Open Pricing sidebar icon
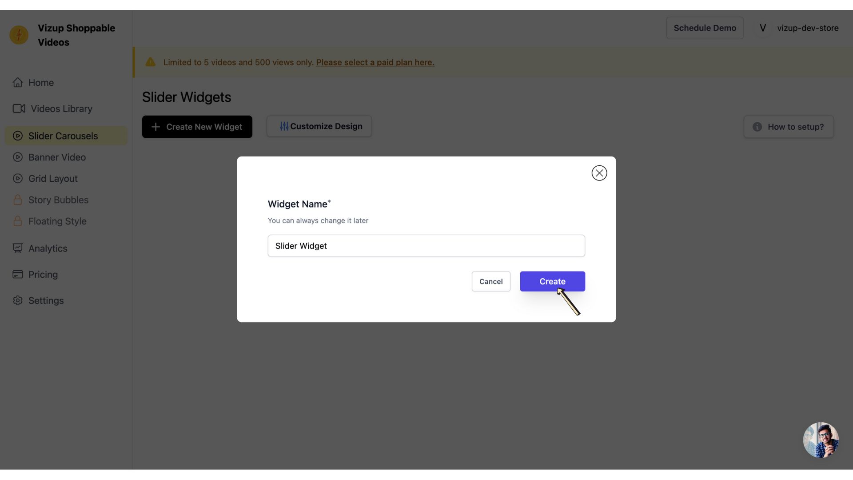 17,274
